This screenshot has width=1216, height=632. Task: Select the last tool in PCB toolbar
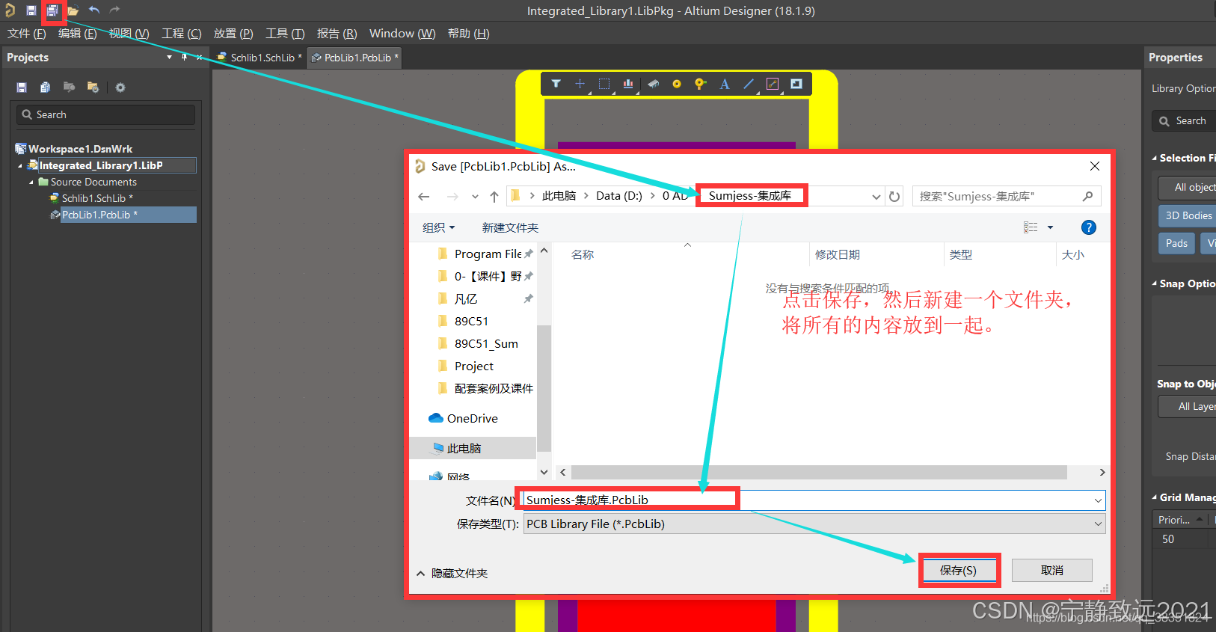796,84
